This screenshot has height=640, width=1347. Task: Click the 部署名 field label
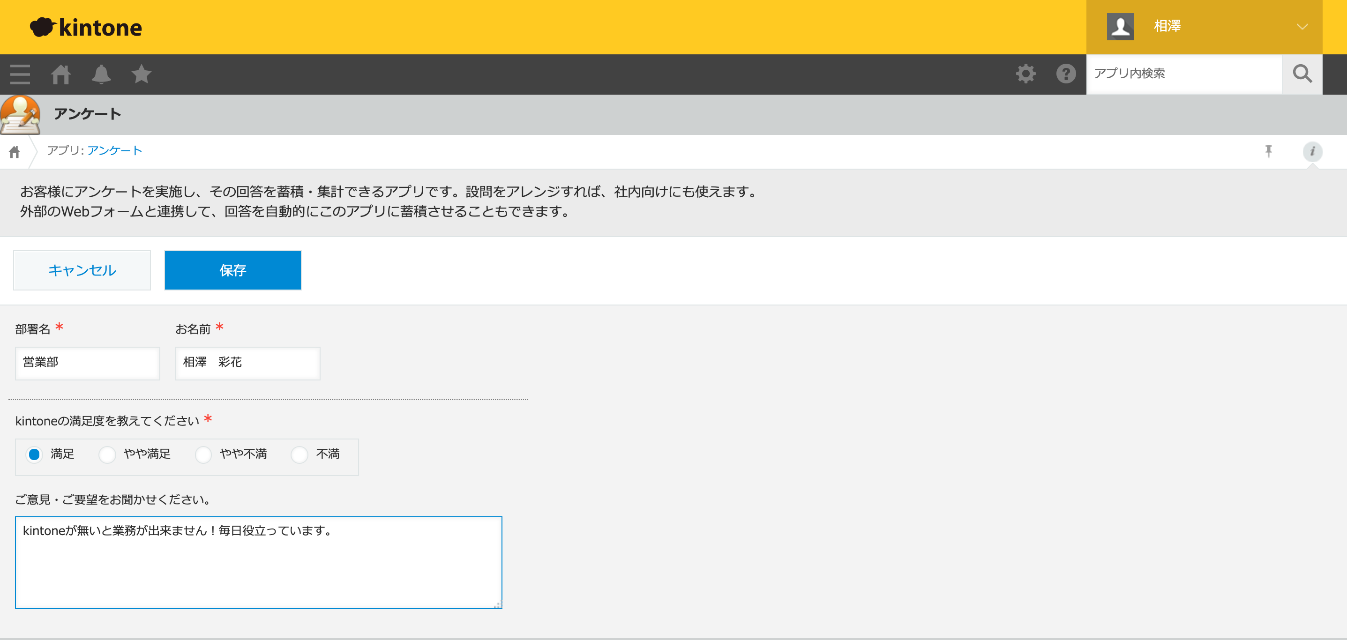click(32, 329)
